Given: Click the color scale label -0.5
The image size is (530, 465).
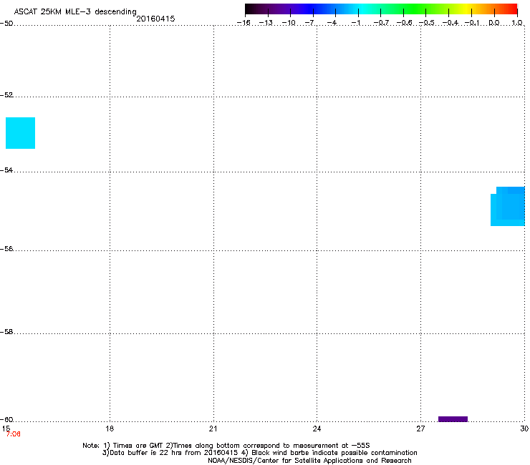Looking at the screenshot, I should pyautogui.click(x=427, y=23).
